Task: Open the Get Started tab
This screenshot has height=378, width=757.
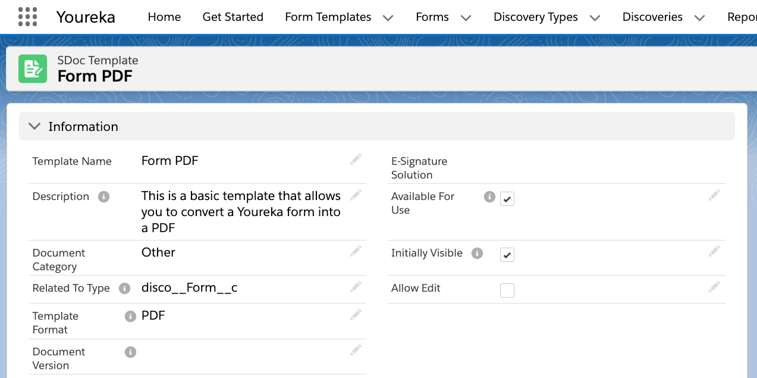Action: [233, 17]
